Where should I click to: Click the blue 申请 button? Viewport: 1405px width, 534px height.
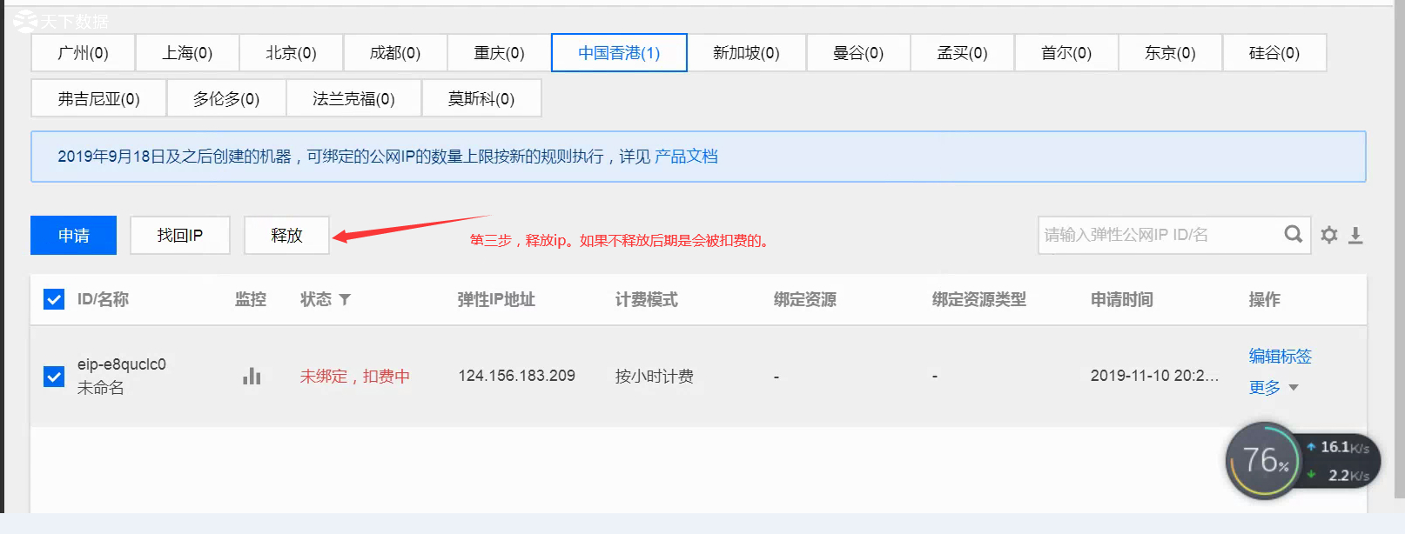(74, 236)
